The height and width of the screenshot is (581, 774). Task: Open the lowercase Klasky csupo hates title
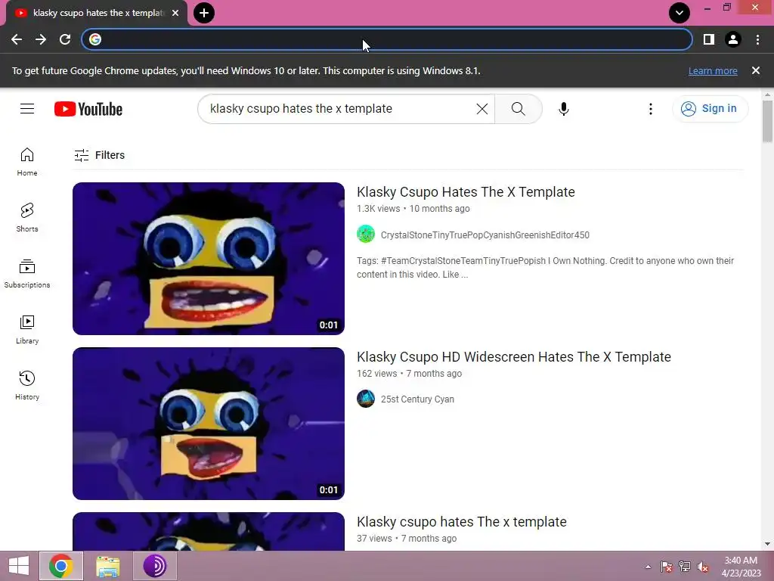(x=462, y=522)
